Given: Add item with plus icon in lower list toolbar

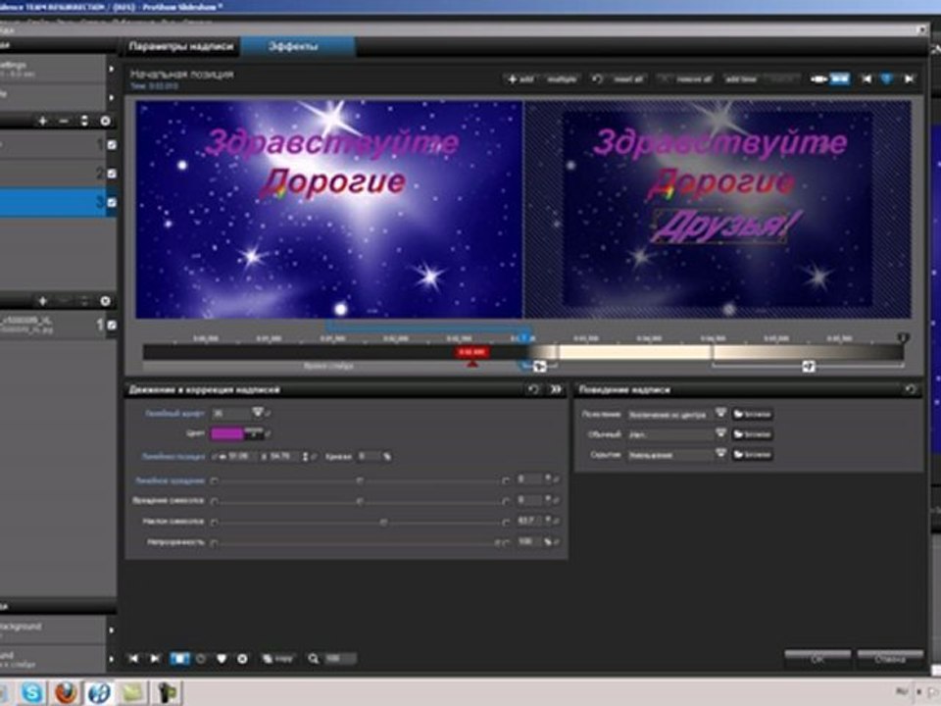Looking at the screenshot, I should pyautogui.click(x=42, y=301).
